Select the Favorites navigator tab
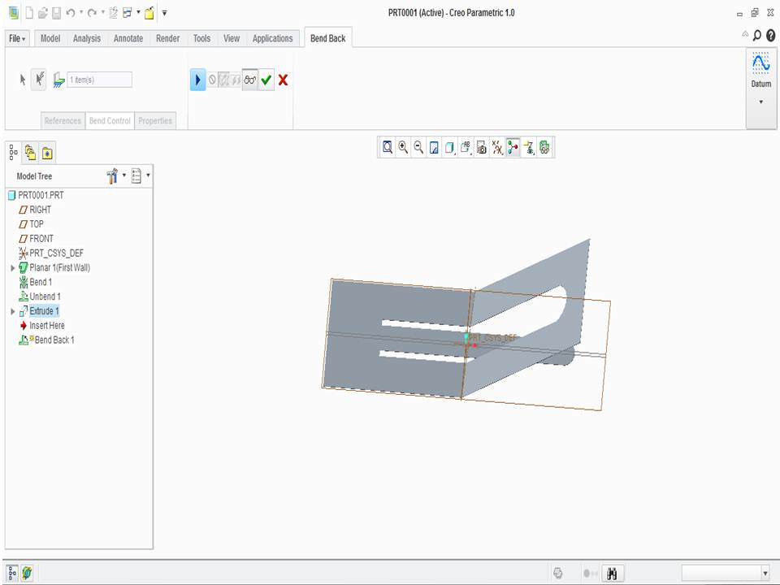This screenshot has width=780, height=585. tap(47, 154)
